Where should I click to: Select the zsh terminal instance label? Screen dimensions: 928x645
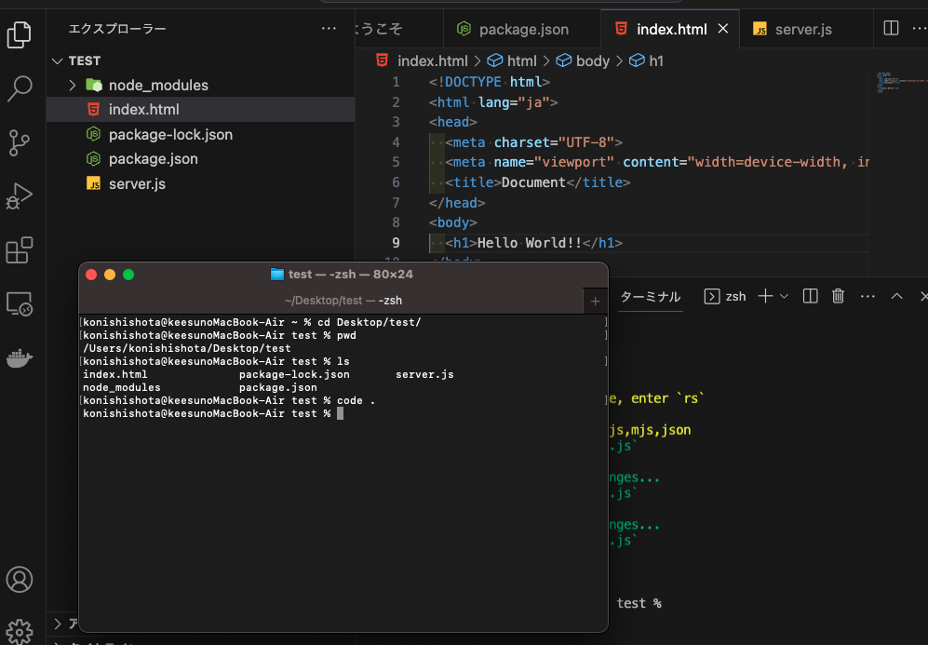726,297
